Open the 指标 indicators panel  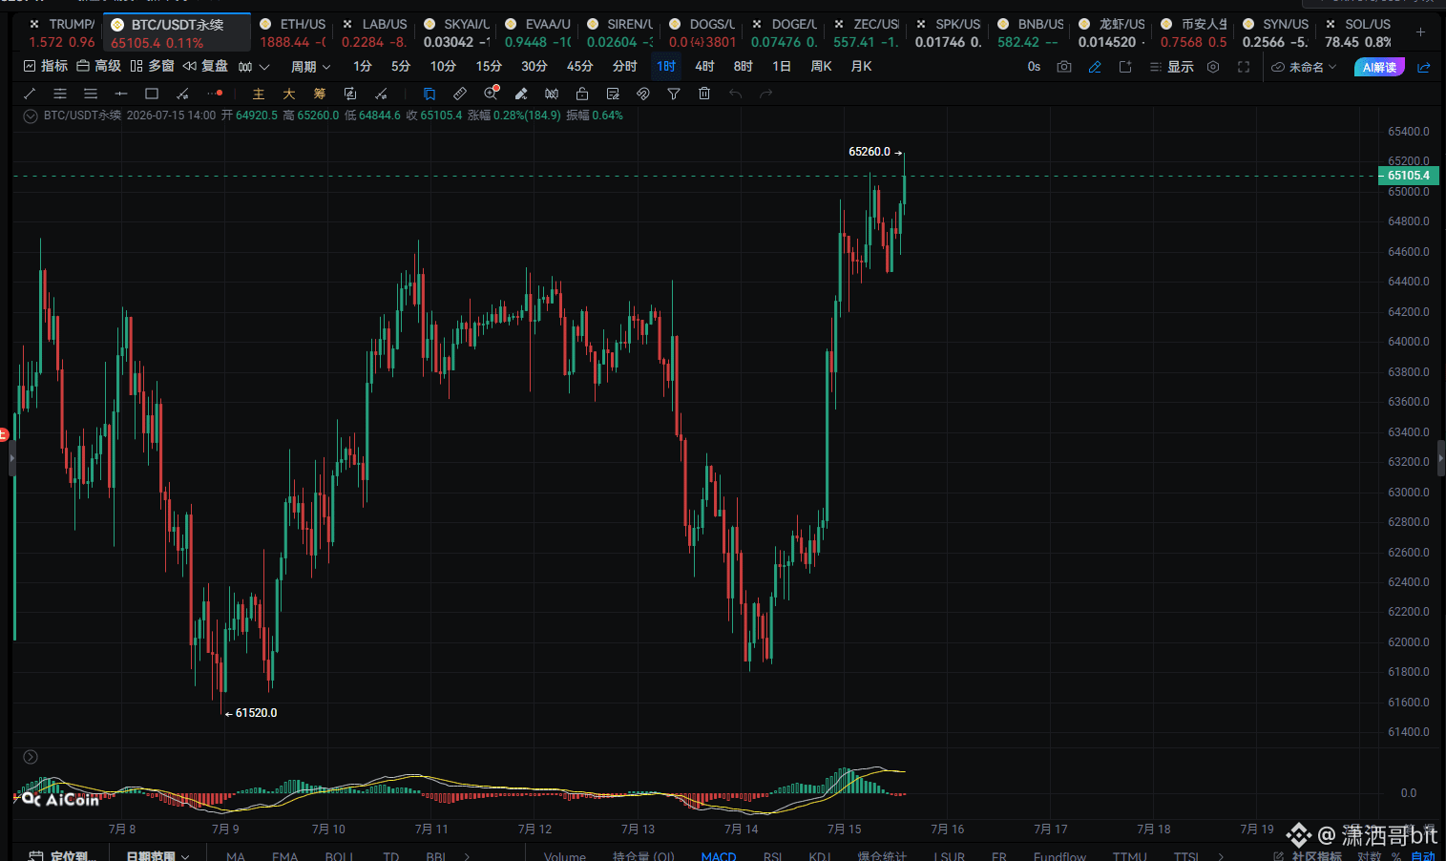(x=46, y=67)
